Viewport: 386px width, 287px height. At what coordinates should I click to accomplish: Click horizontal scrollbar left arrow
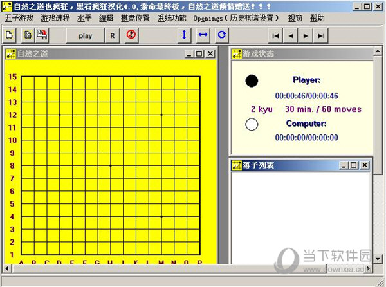click(x=6, y=268)
